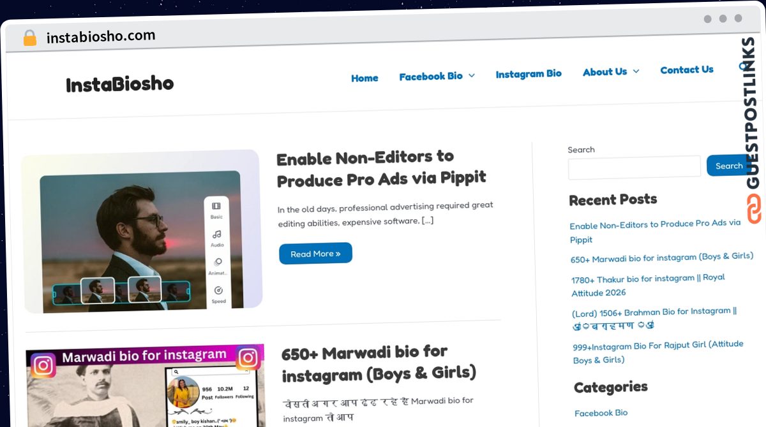Open recent post '1780+ Thakur bio for instagram'
Image resolution: width=766 pixels, height=427 pixels.
[649, 286]
